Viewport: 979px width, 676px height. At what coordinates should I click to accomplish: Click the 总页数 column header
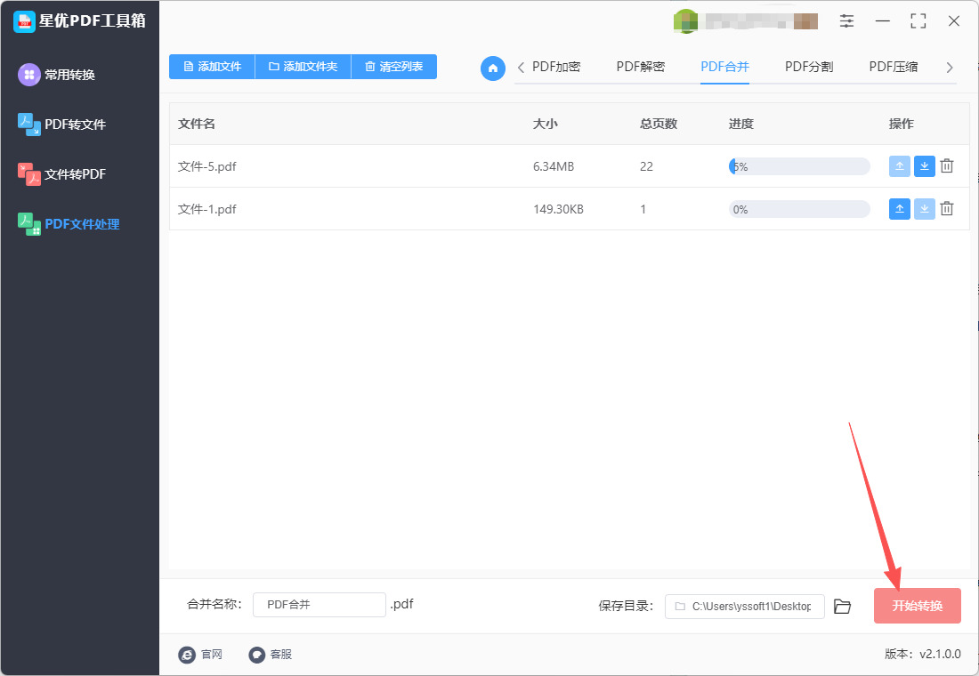[x=659, y=124]
